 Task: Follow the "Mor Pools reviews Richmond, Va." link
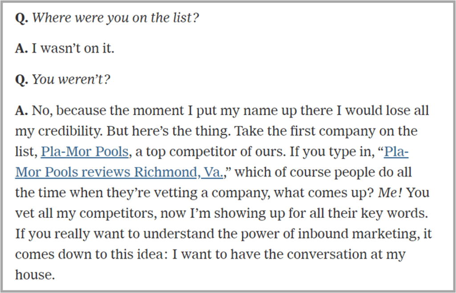pos(119,172)
